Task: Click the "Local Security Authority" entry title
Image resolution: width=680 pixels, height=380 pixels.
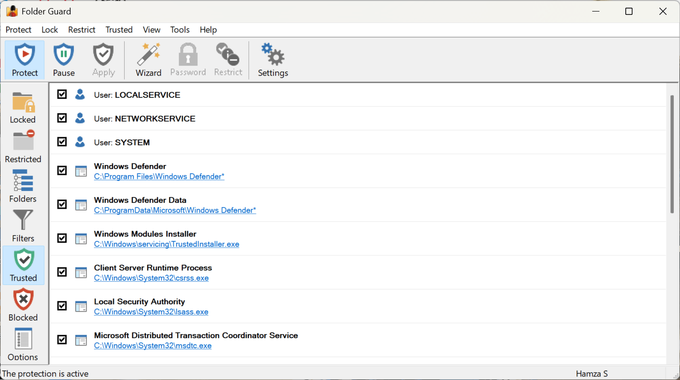Action: 140,302
